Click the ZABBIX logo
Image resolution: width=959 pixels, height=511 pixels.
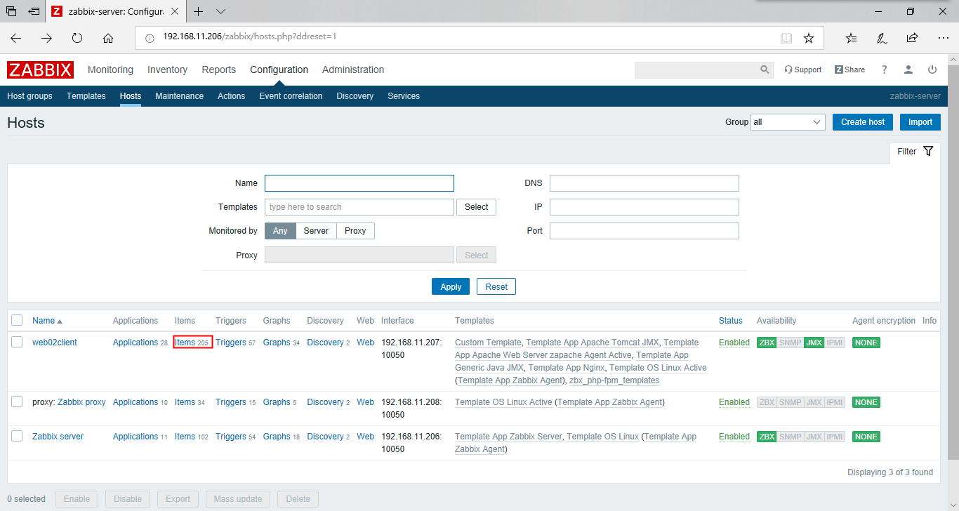(x=41, y=69)
